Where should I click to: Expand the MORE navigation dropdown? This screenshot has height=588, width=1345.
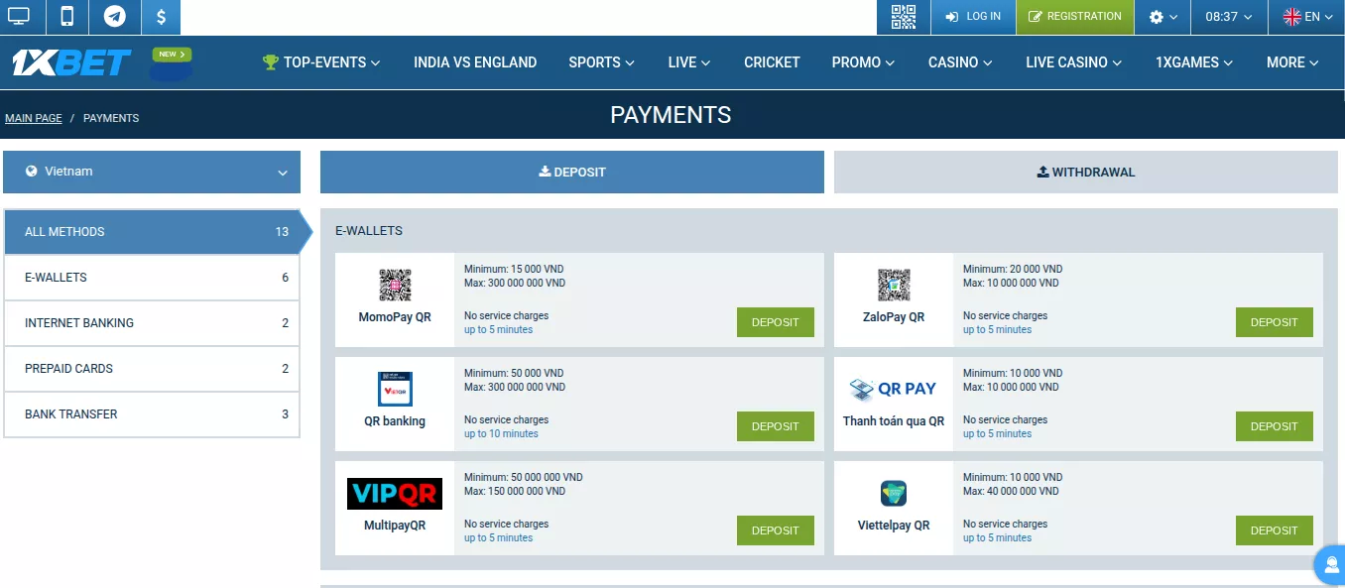click(1291, 61)
